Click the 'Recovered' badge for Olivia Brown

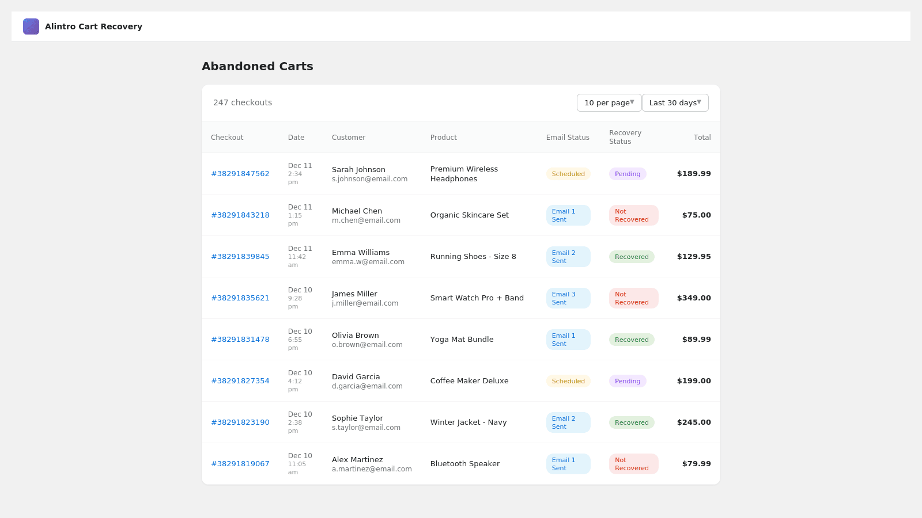click(x=632, y=339)
